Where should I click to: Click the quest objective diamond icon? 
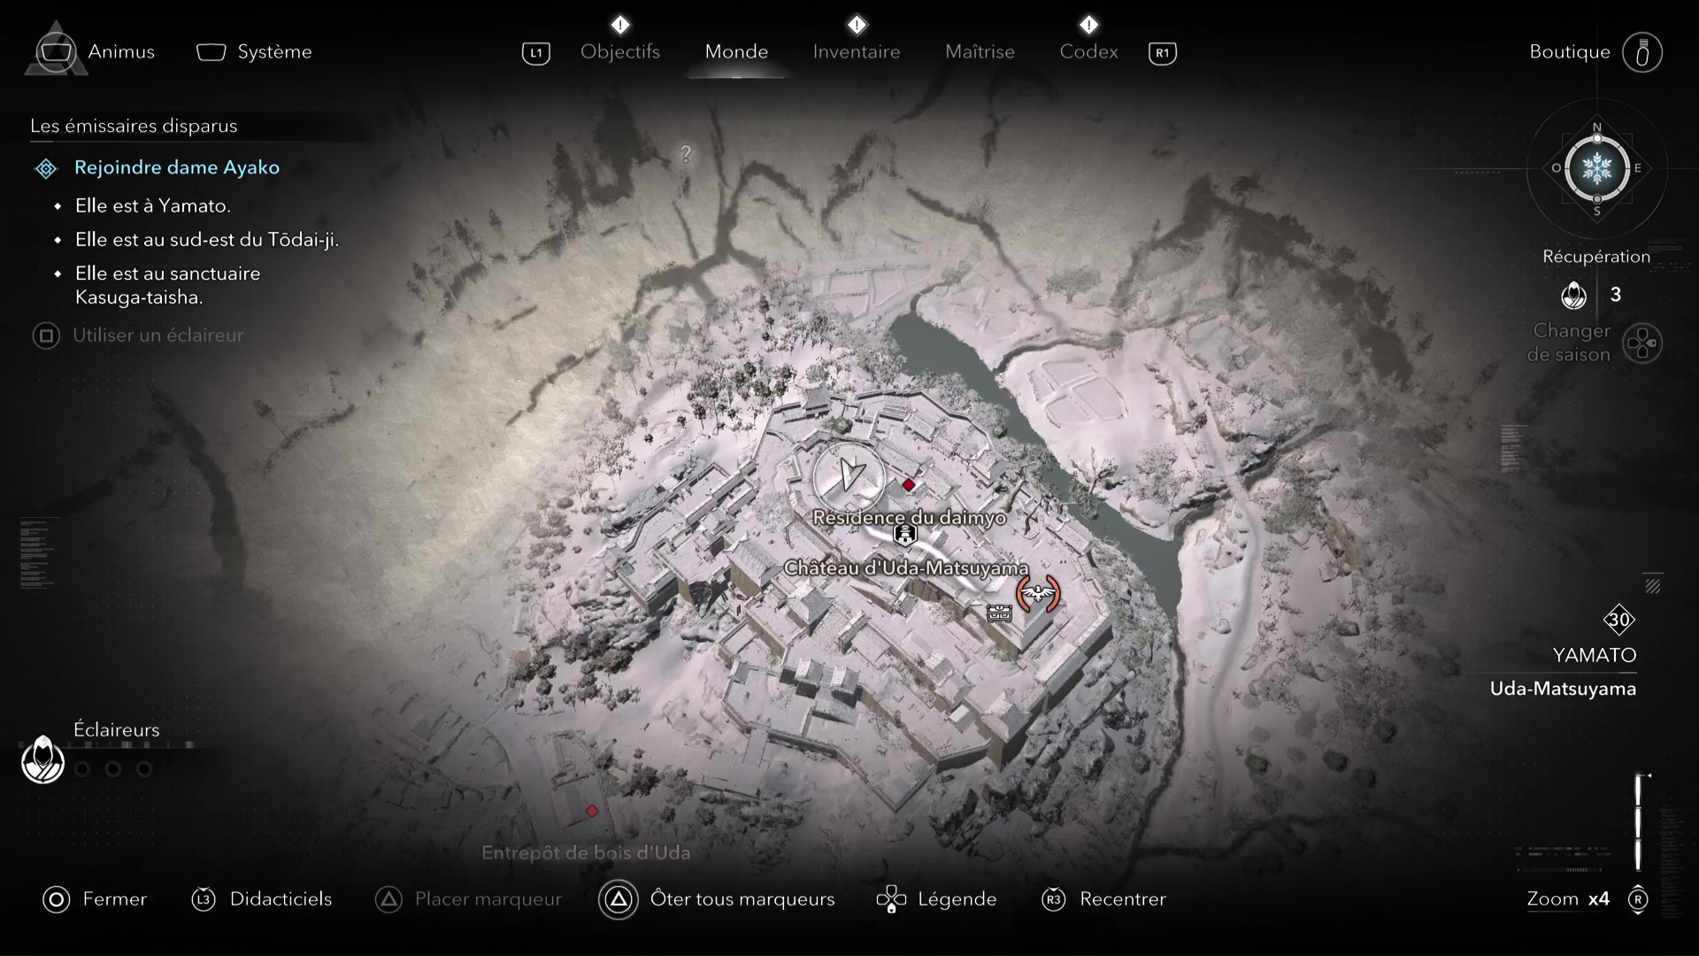tap(46, 168)
